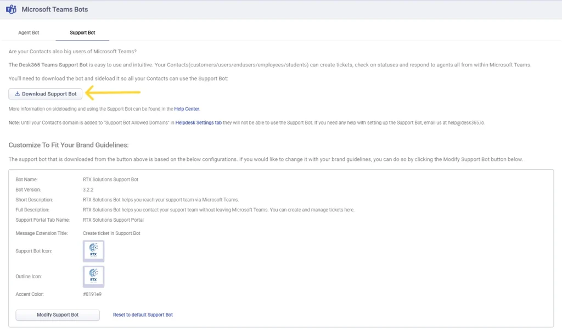This screenshot has width=562, height=331.
Task: Switch to the Agent Bot tab
Action: pos(29,32)
